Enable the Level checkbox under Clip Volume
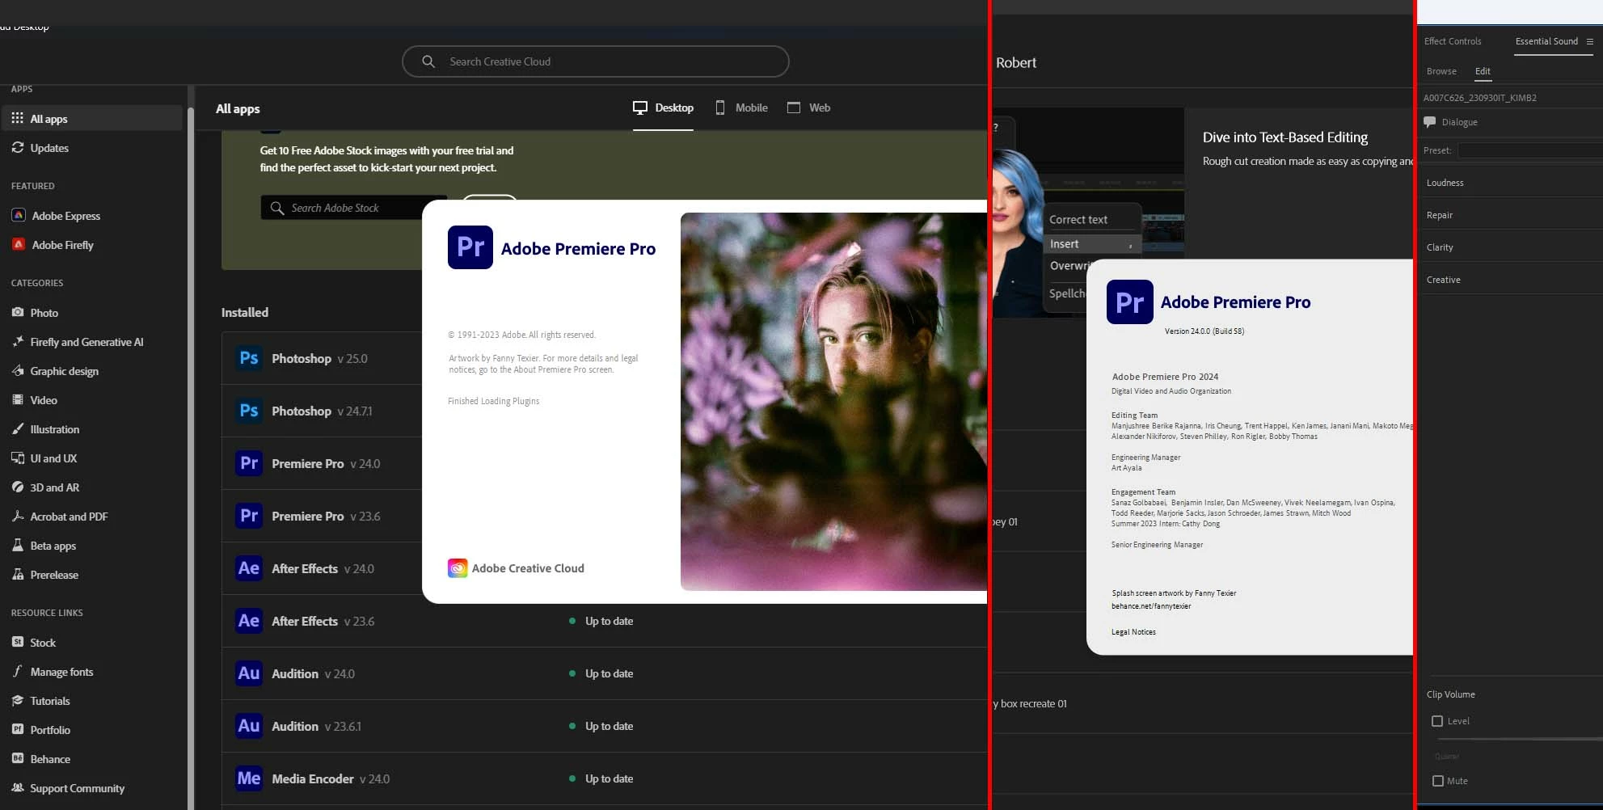1603x810 pixels. point(1437,721)
